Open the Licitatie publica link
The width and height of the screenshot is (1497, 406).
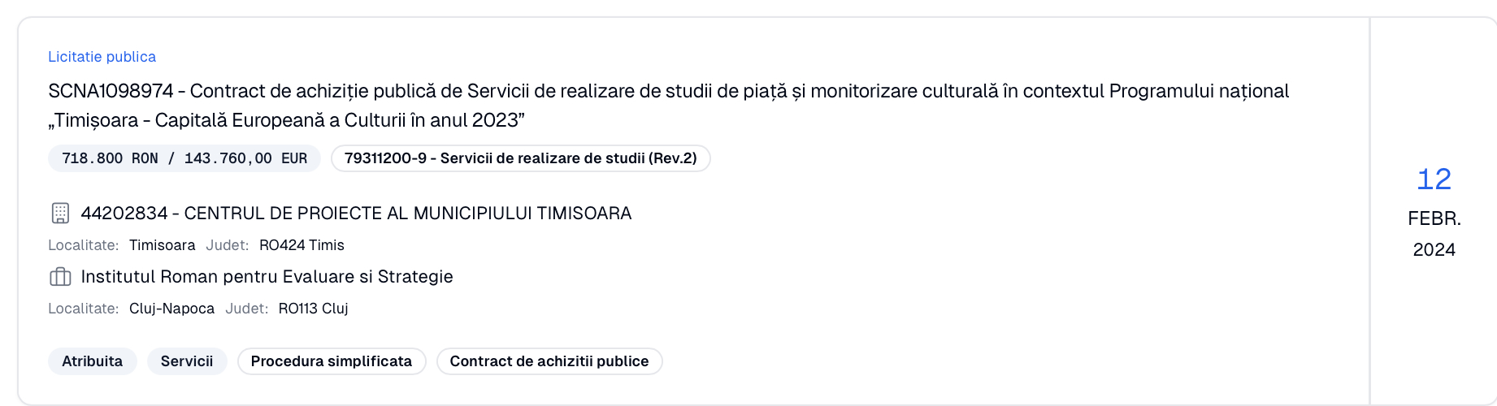[102, 57]
